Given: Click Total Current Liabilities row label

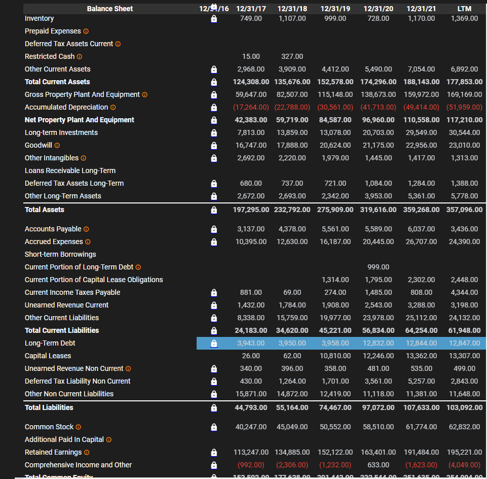Looking at the screenshot, I should coord(62,330).
